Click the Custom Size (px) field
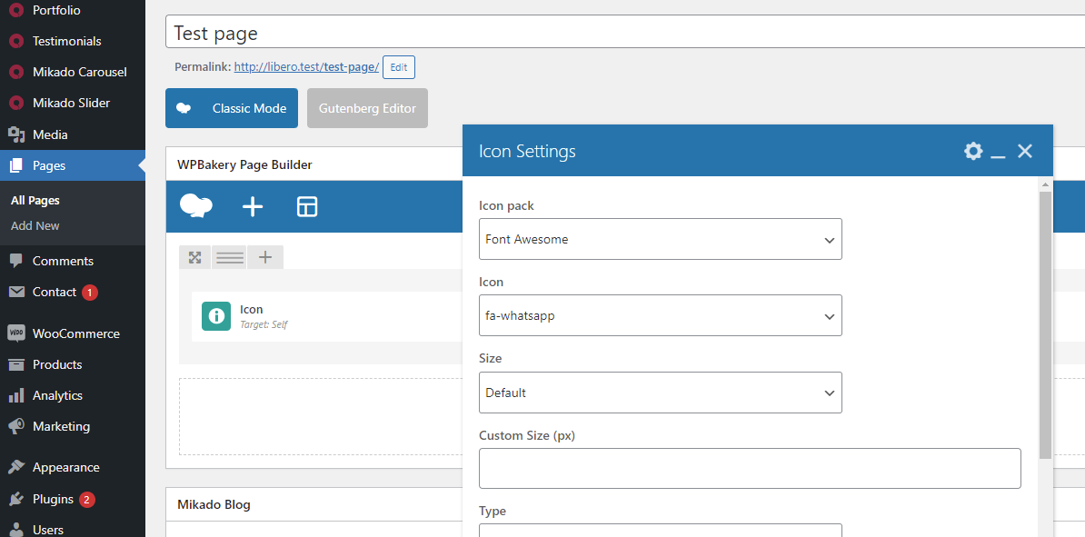1085x537 pixels. tap(750, 469)
